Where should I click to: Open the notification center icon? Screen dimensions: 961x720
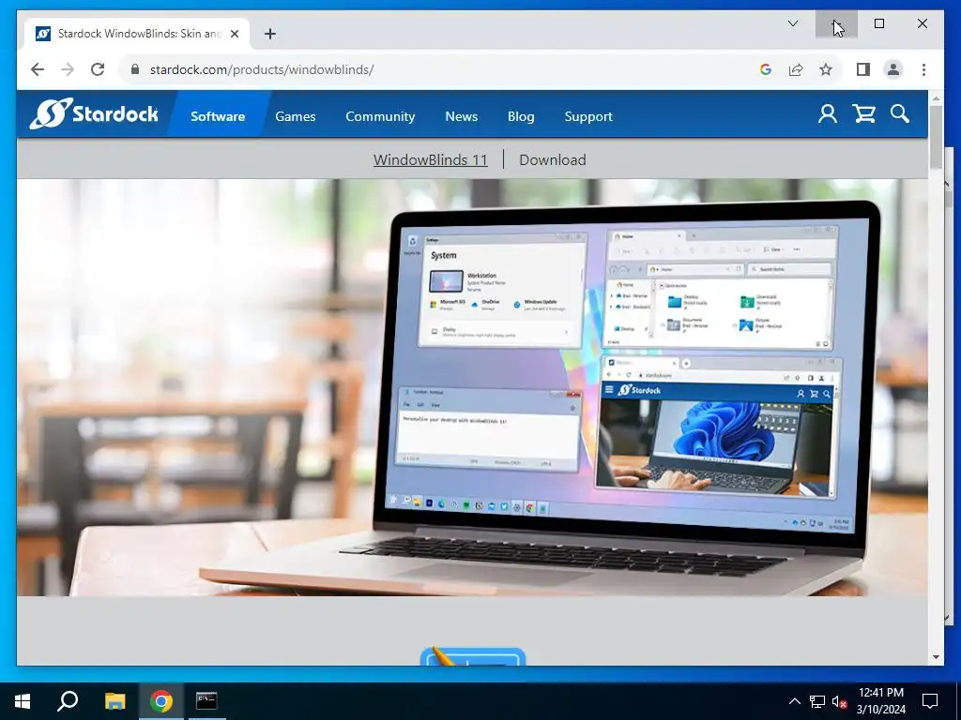[x=930, y=701]
